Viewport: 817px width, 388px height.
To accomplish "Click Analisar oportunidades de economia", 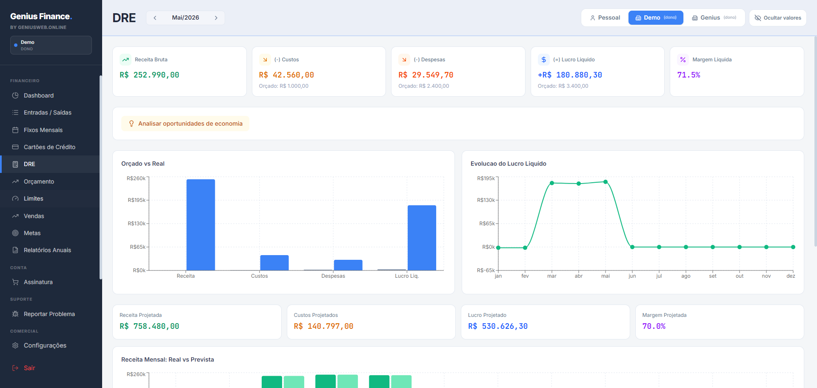I will [186, 124].
